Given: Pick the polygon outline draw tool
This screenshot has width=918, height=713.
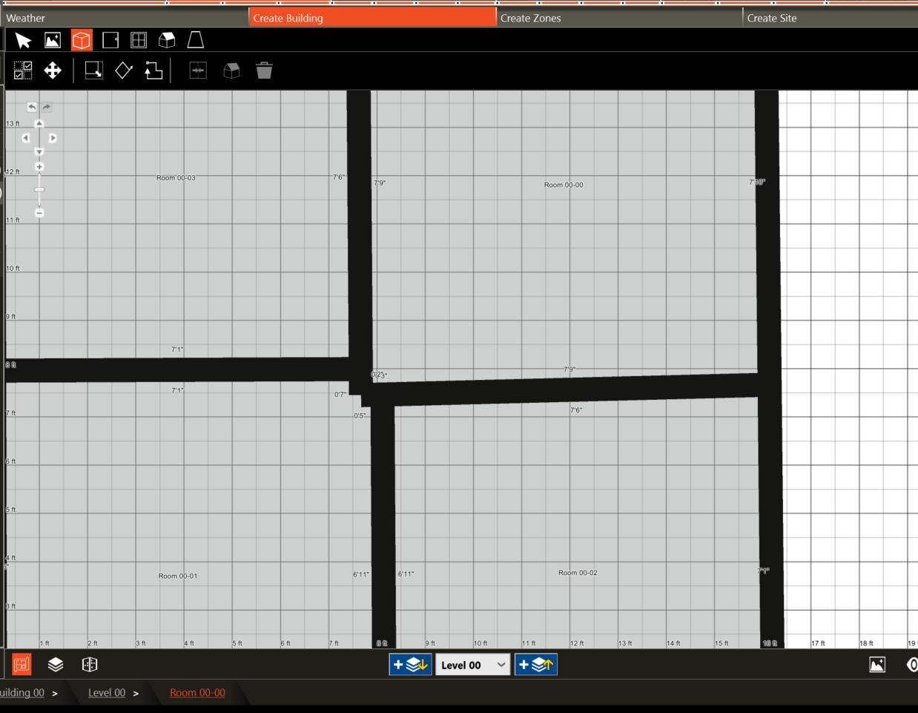Looking at the screenshot, I should tap(153, 70).
